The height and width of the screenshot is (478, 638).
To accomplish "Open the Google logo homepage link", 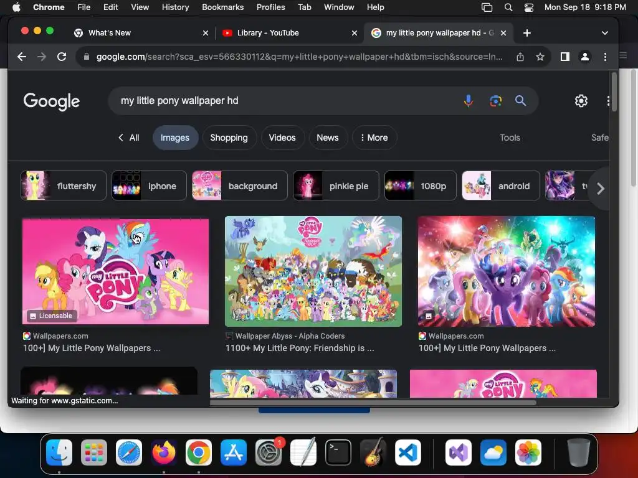I will (51, 101).
